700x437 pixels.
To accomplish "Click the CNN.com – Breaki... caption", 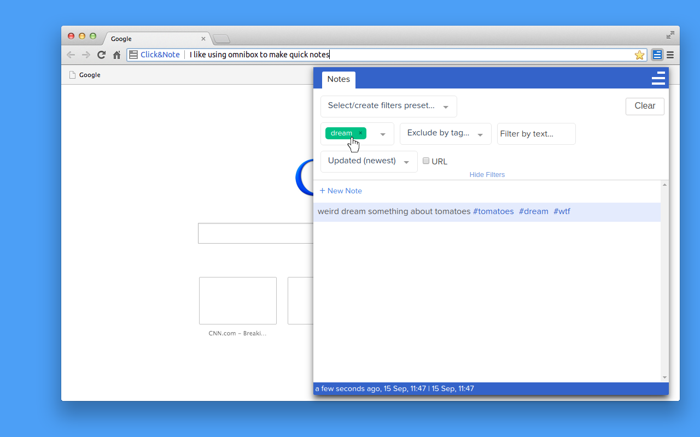I will click(x=237, y=333).
